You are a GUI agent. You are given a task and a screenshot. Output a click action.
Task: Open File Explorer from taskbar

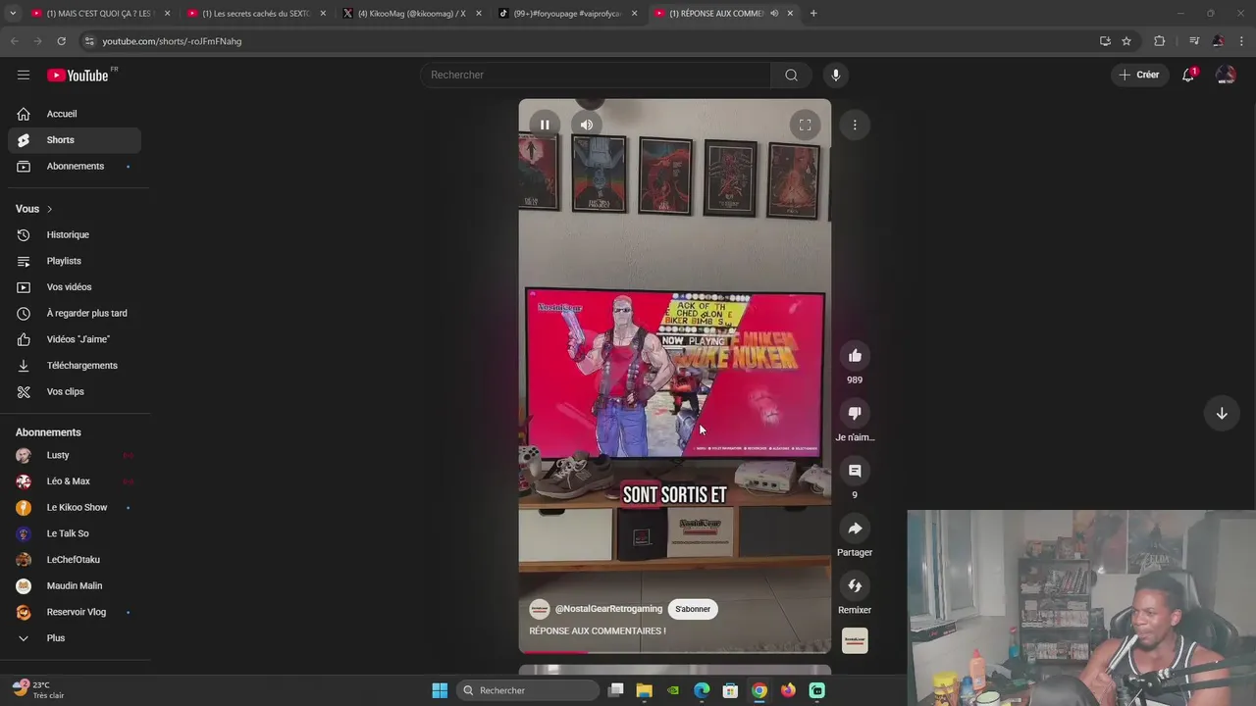tap(645, 690)
